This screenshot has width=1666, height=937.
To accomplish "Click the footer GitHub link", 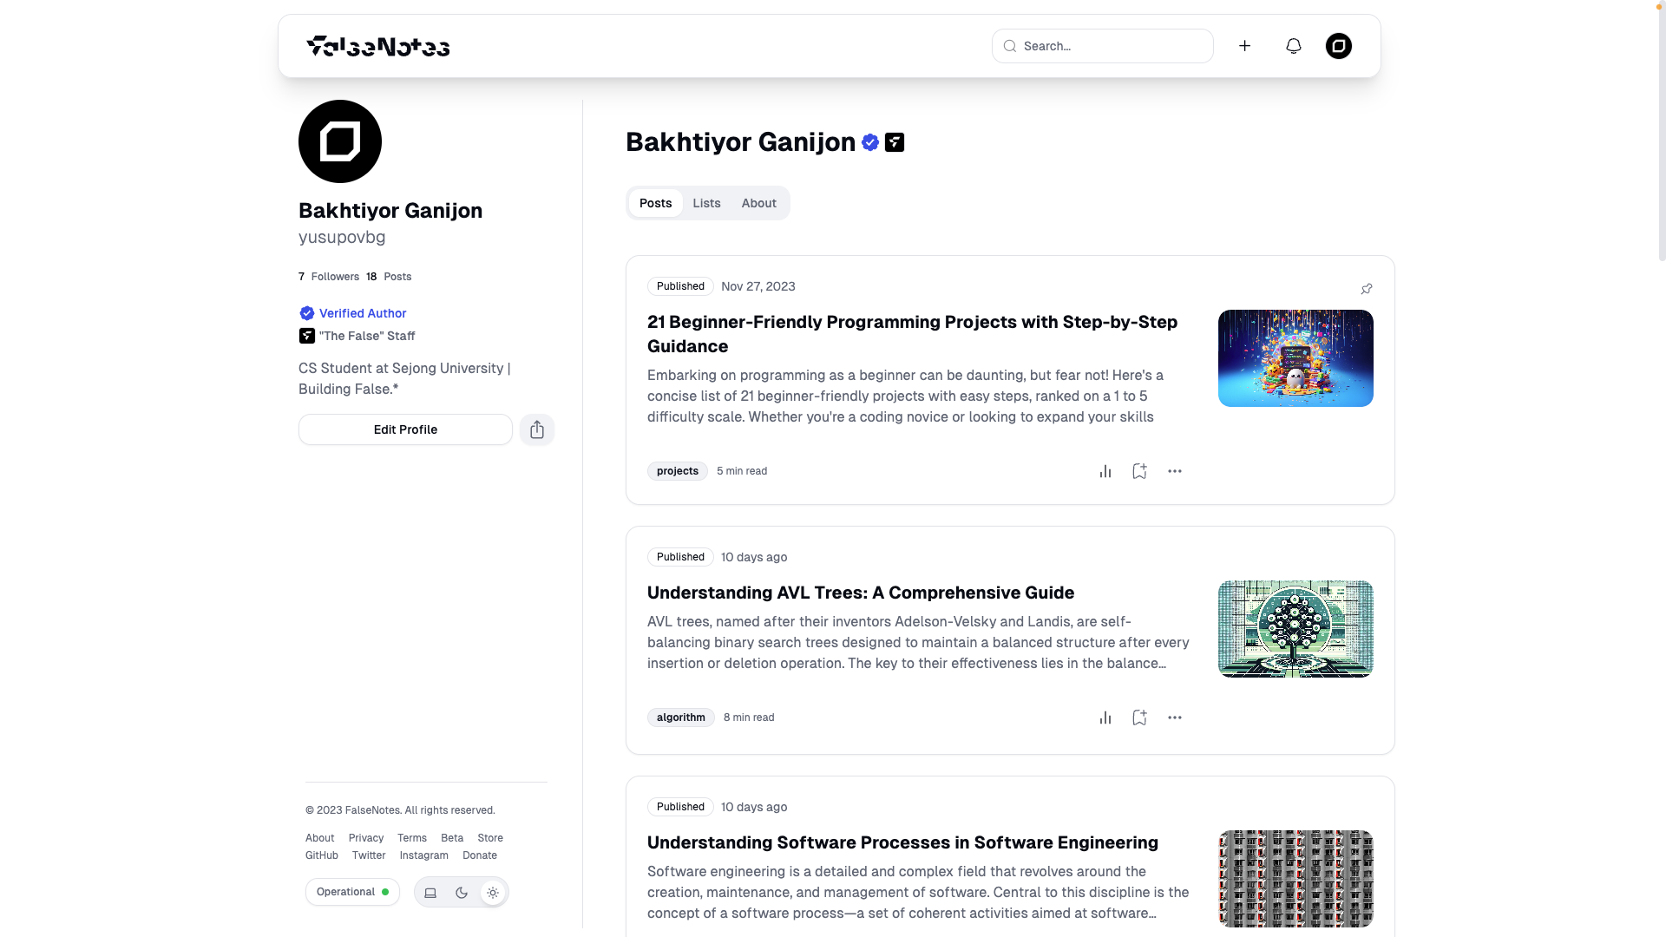I will (322, 855).
